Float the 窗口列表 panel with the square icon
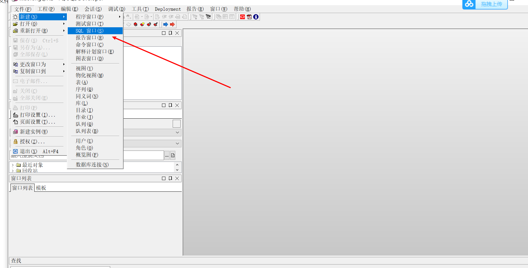Screen dimensions: 528x268 coord(164,178)
